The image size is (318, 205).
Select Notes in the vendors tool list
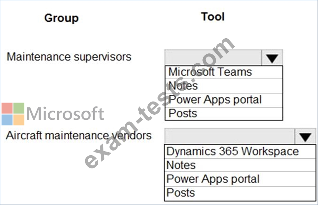pyautogui.click(x=240, y=165)
